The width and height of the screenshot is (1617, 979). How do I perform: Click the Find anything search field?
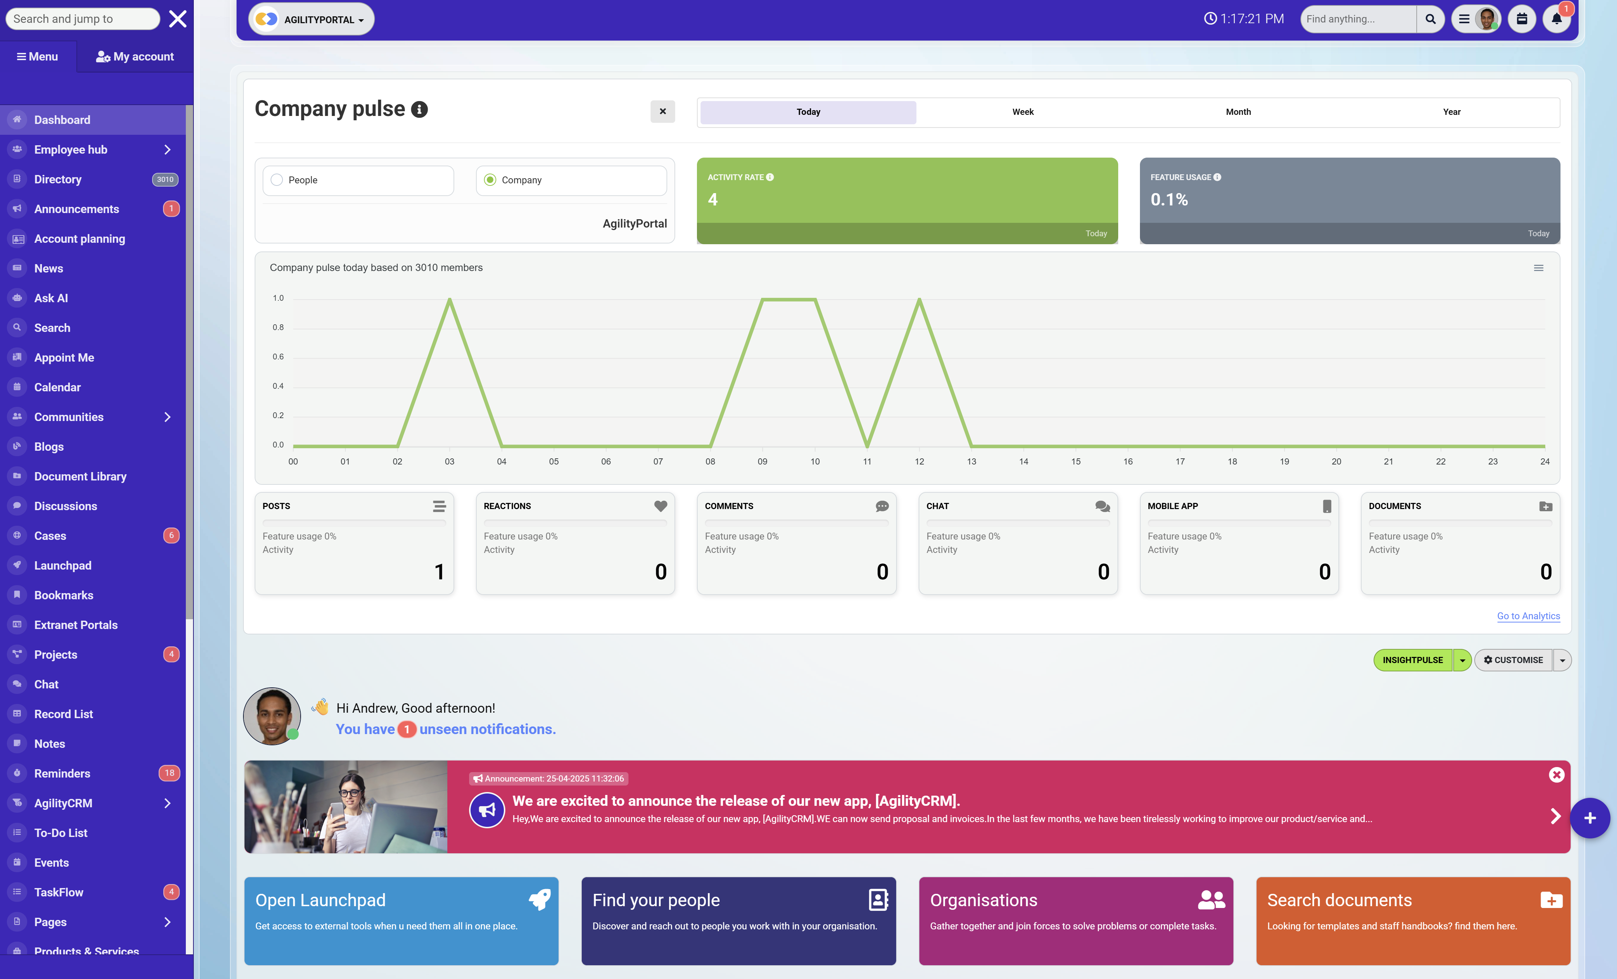tap(1357, 19)
